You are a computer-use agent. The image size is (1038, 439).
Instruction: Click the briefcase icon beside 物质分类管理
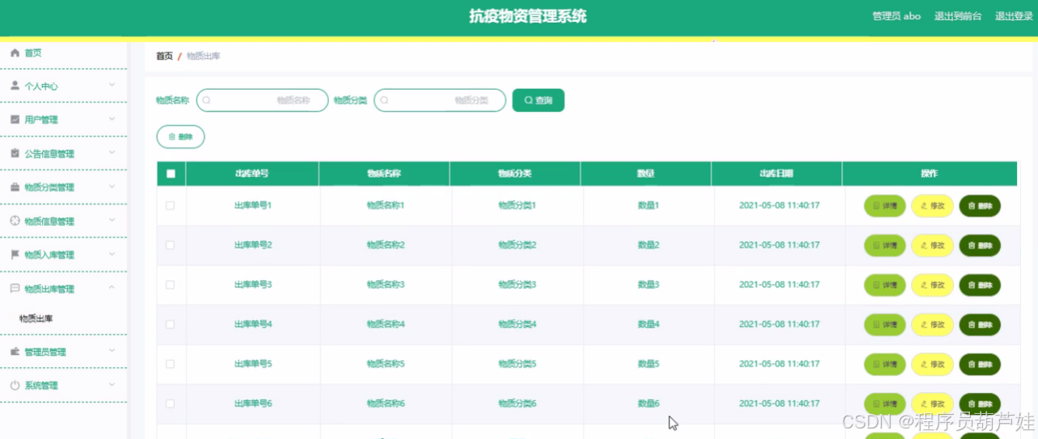coord(15,187)
